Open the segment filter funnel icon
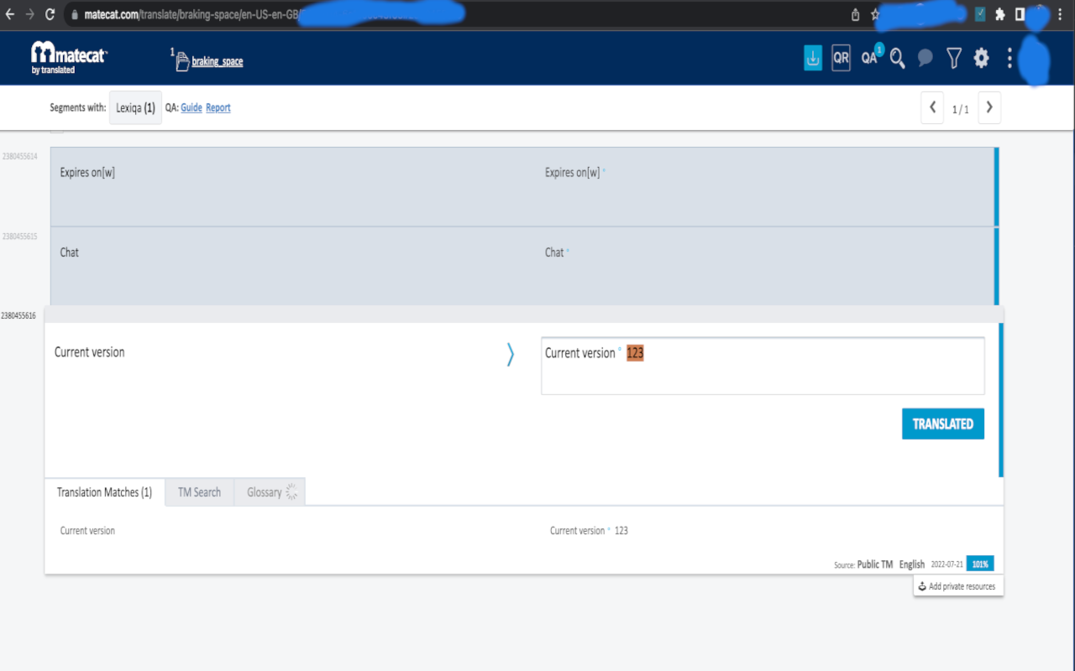This screenshot has width=1075, height=671. [954, 58]
